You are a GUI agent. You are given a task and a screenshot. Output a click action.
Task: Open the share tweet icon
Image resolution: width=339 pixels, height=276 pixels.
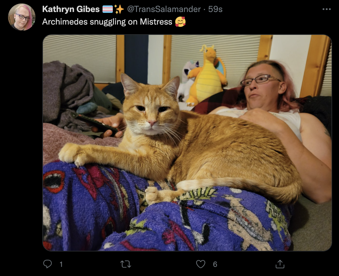click(x=280, y=264)
